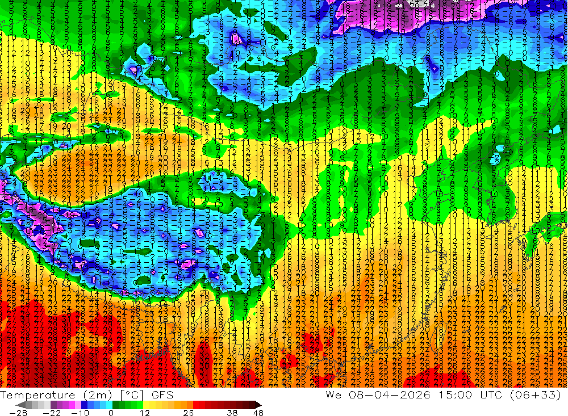
Task: Pick the bright red legend swatch right of 26
Action: click(x=196, y=405)
